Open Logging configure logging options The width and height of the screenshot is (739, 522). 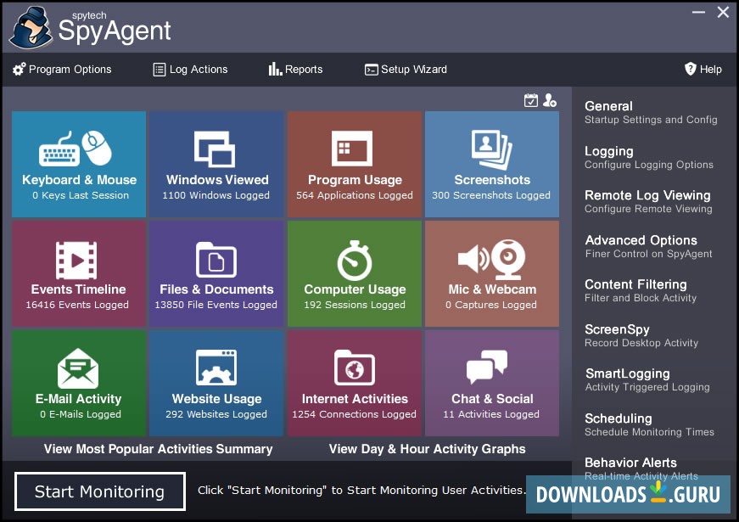[x=649, y=157]
